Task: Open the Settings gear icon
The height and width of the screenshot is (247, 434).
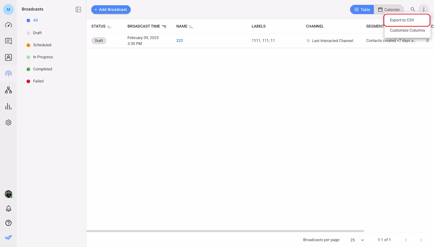Action: click(8, 123)
